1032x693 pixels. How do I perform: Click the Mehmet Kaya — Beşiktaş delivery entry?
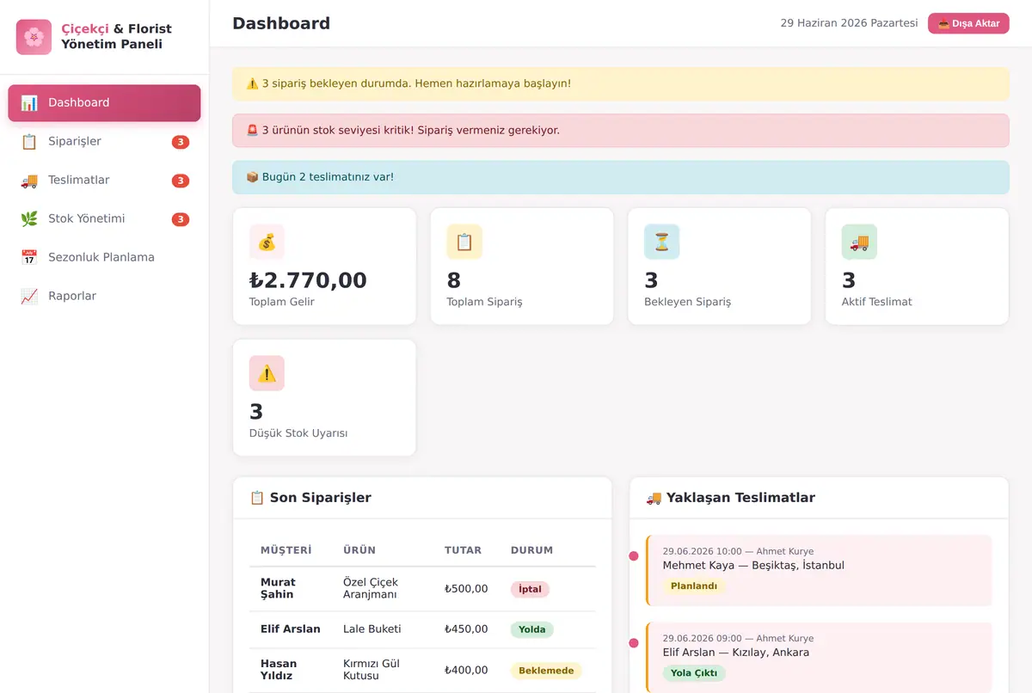[x=819, y=571]
